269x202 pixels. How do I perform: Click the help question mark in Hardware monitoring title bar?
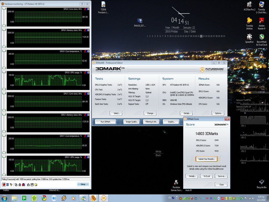coord(82,4)
